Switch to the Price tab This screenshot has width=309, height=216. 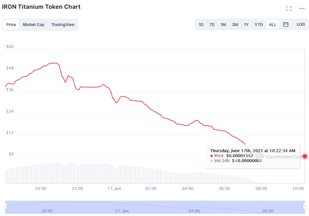(11, 25)
